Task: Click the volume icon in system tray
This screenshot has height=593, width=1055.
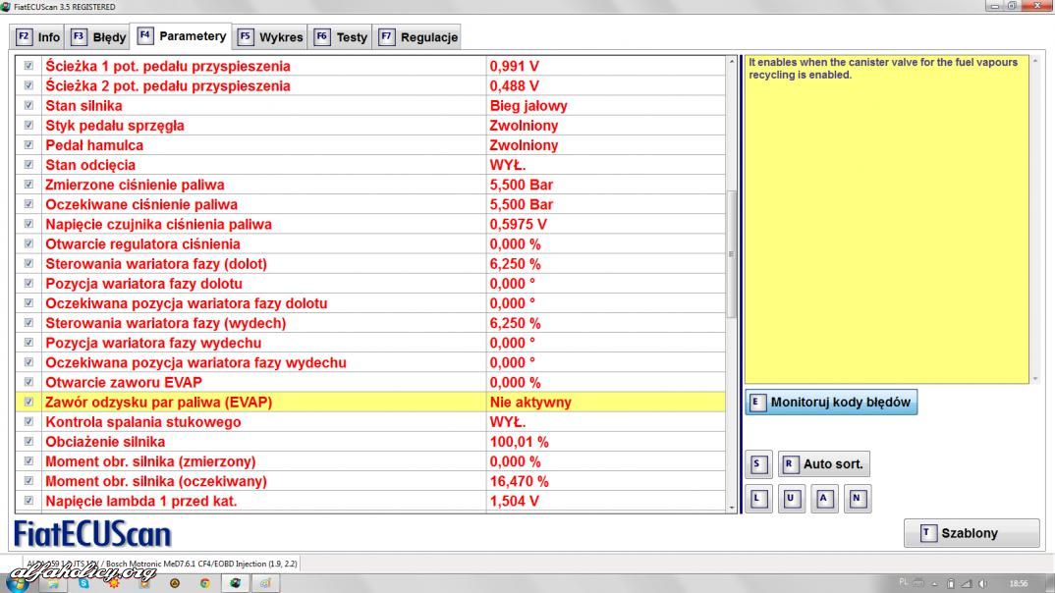Action: tap(983, 582)
